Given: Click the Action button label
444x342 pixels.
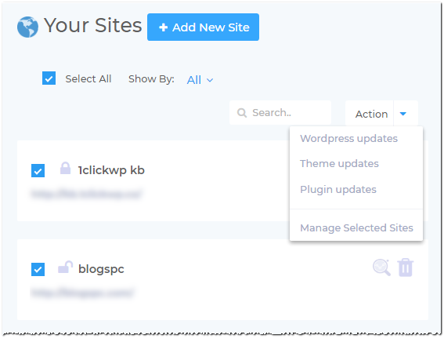Looking at the screenshot, I should coord(371,114).
